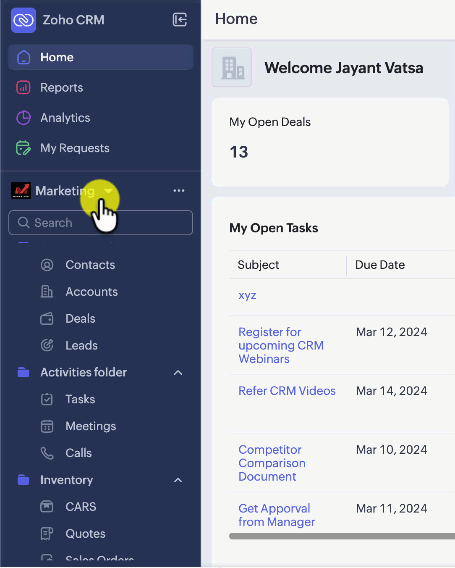Image resolution: width=455 pixels, height=568 pixels.
Task: Collapse sidebar using the collapse panel icon
Action: pos(180,20)
